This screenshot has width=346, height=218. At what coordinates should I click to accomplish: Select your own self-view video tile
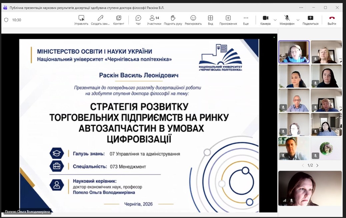pos(310,188)
